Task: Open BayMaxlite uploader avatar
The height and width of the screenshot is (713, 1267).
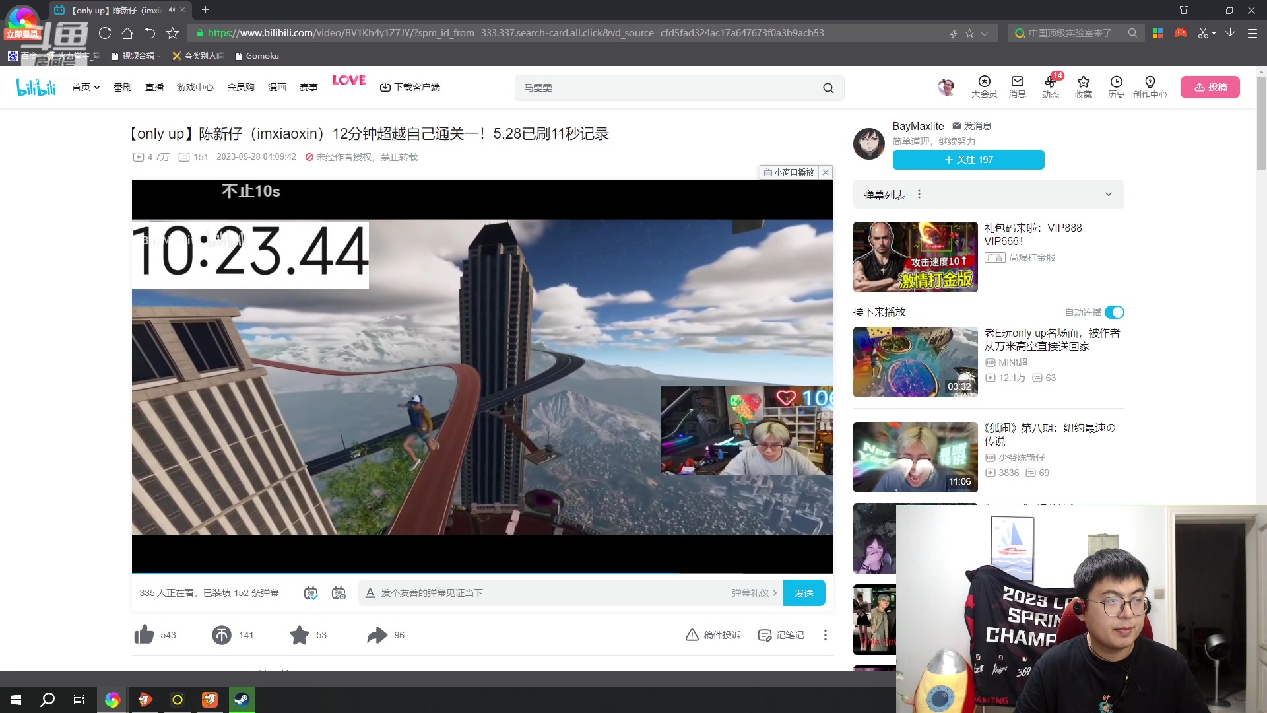Action: 869,143
